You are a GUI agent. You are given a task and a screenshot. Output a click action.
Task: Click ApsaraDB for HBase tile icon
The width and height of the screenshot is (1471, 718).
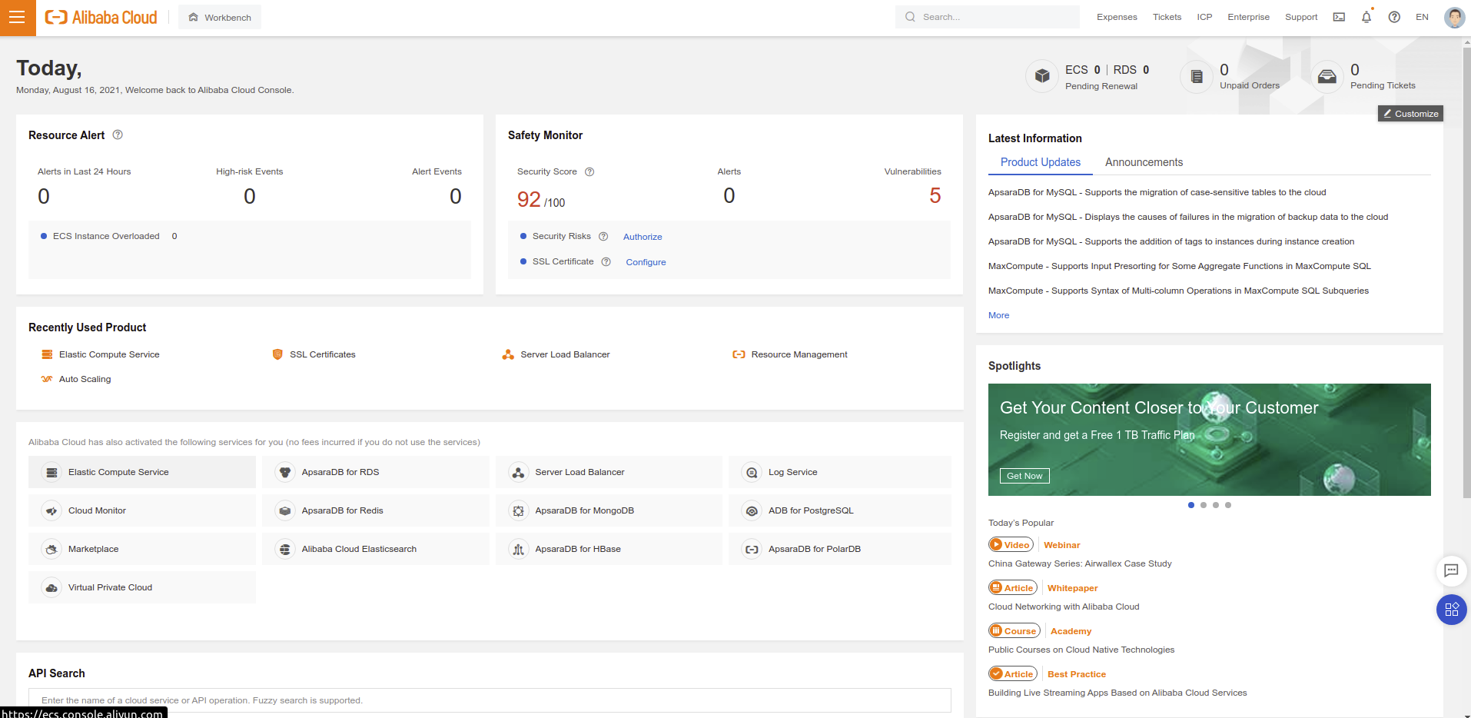pos(519,549)
